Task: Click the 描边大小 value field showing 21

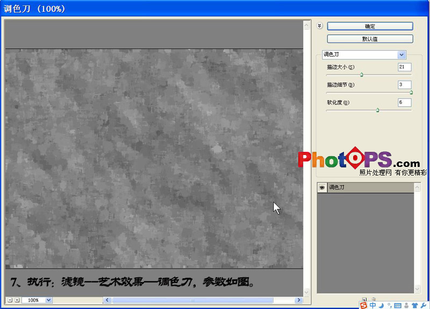Action: 405,67
